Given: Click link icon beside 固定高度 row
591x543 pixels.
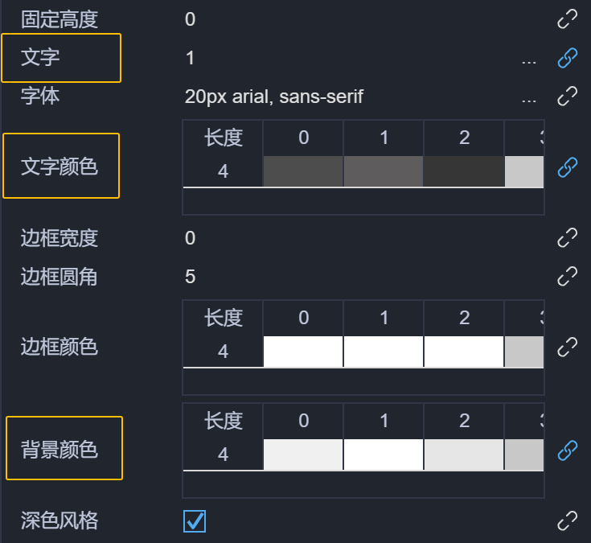Looking at the screenshot, I should pos(568,19).
